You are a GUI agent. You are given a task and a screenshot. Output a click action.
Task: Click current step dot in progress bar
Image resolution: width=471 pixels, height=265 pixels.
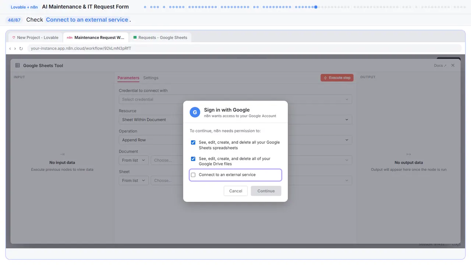pyautogui.click(x=316, y=7)
